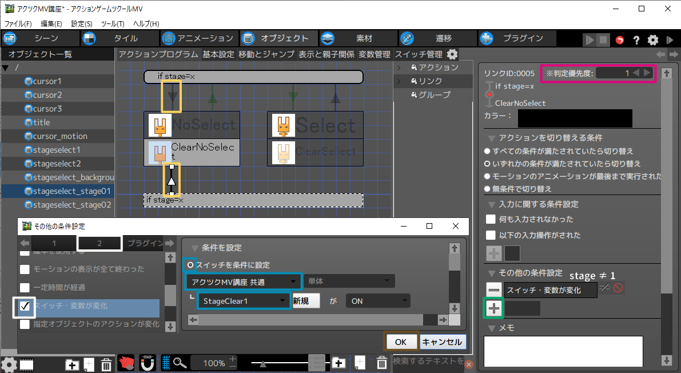
Task: Click the magnet snap icon
Action: (147, 363)
